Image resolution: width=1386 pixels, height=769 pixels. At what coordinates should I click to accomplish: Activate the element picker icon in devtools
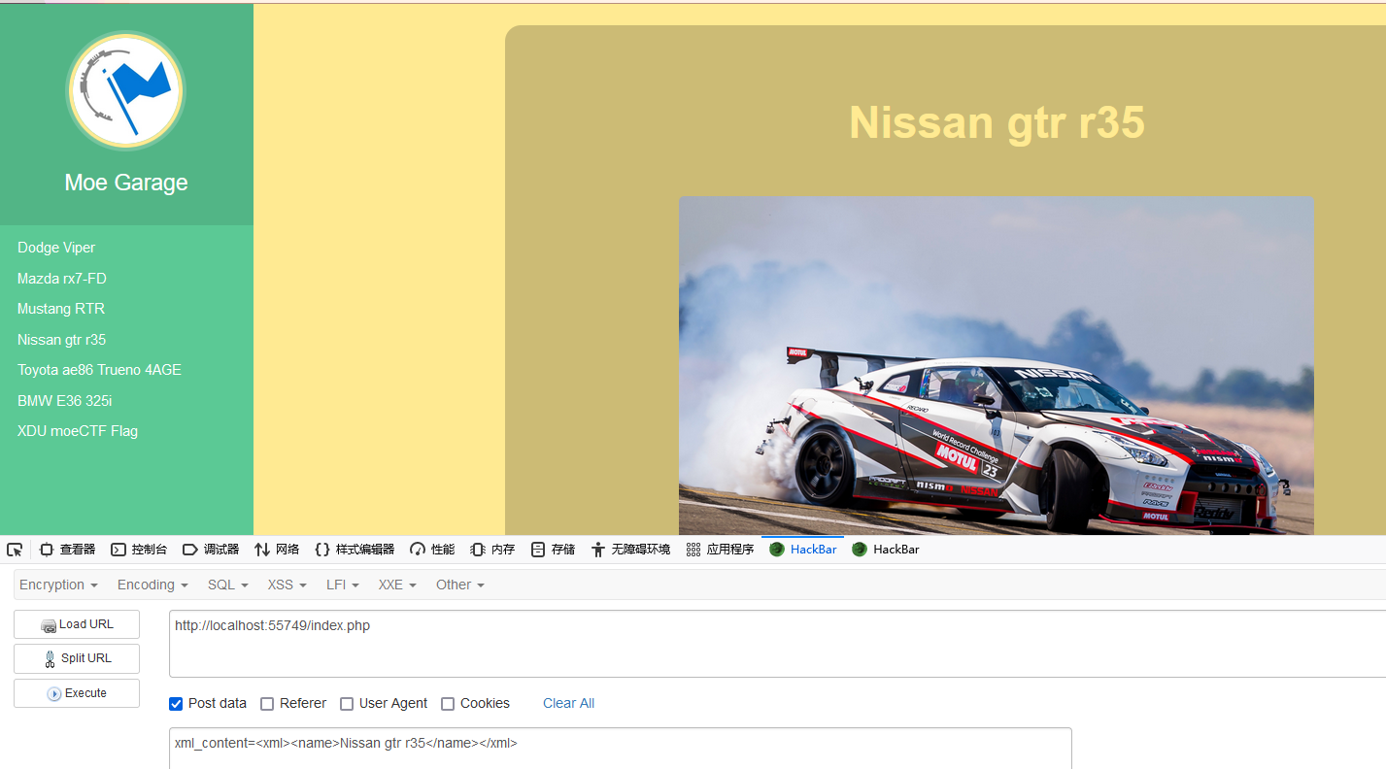(x=15, y=550)
